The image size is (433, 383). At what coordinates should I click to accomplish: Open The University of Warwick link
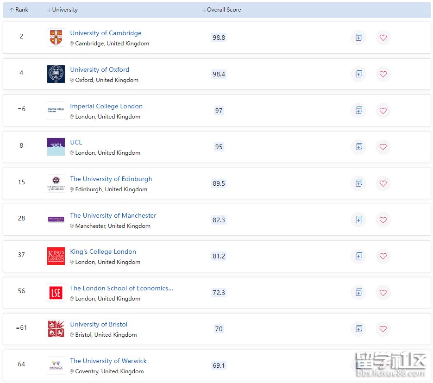point(108,361)
